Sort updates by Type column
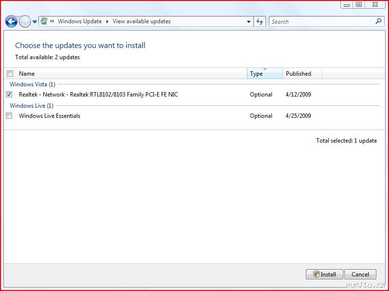The width and height of the screenshot is (389, 291). (x=265, y=74)
